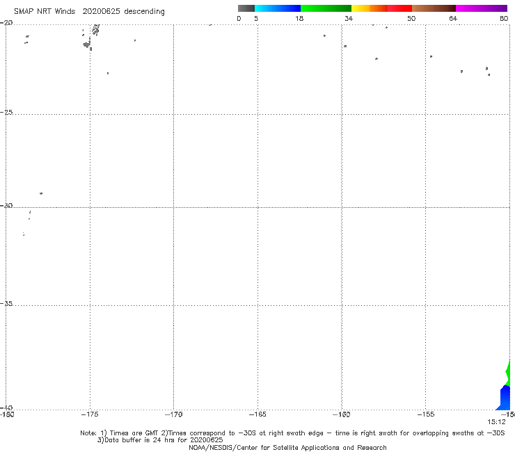Image resolution: width=515 pixels, height=452 pixels.
Task: Click the 'Data buffer is 24 hrs' note
Action: click(160, 440)
